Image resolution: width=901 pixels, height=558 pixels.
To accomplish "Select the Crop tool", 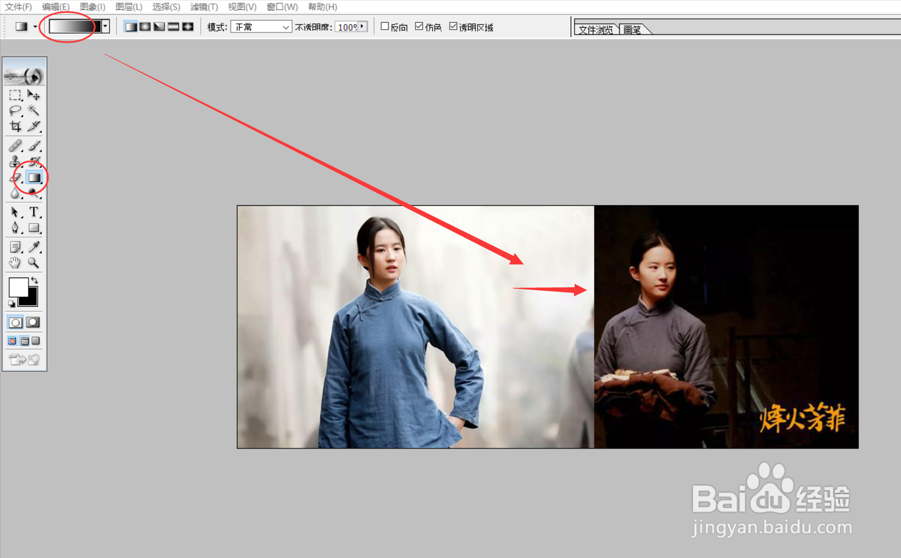I will click(x=15, y=126).
